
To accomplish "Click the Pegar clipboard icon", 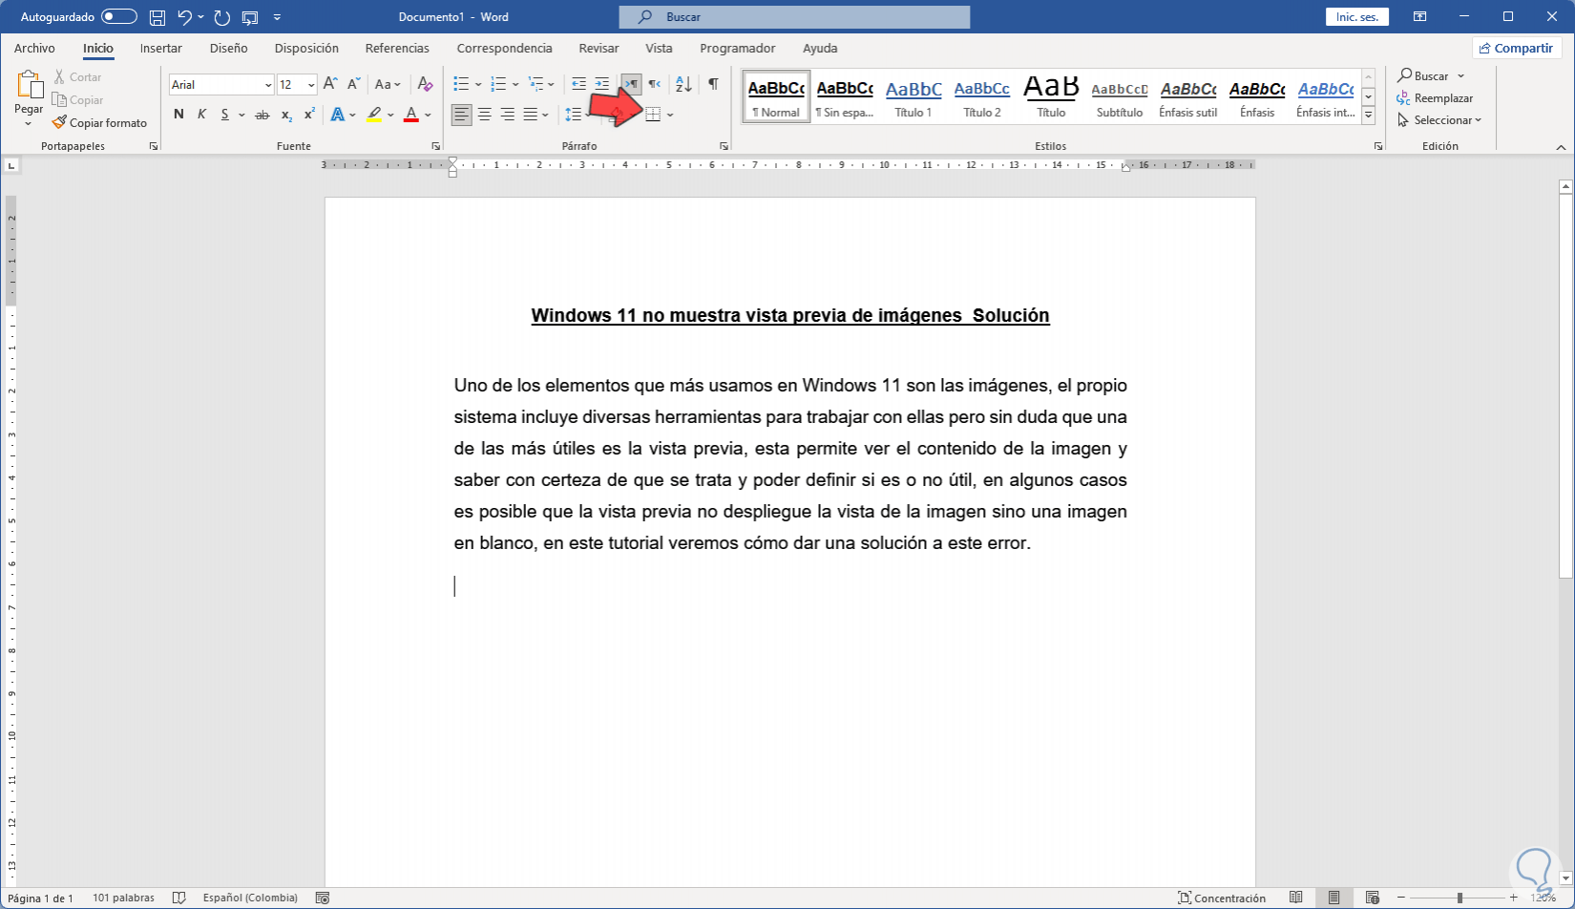I will [29, 86].
